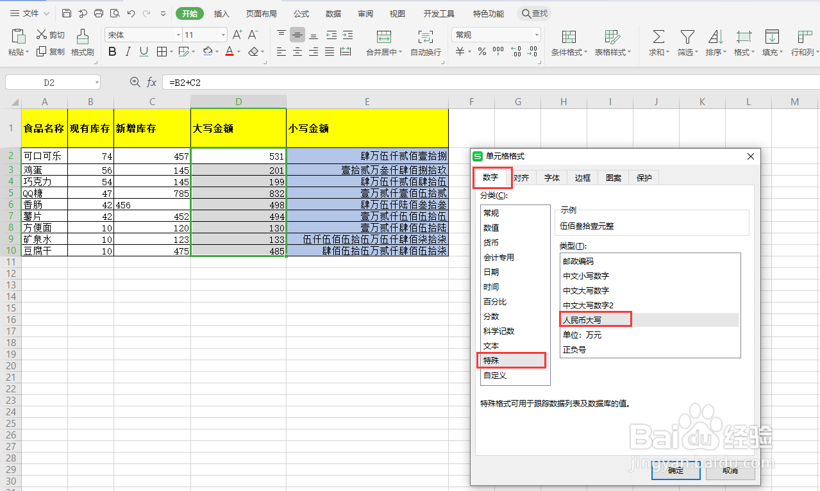The image size is (820, 491).
Task: Click the increase indent icon
Action: click(x=347, y=35)
